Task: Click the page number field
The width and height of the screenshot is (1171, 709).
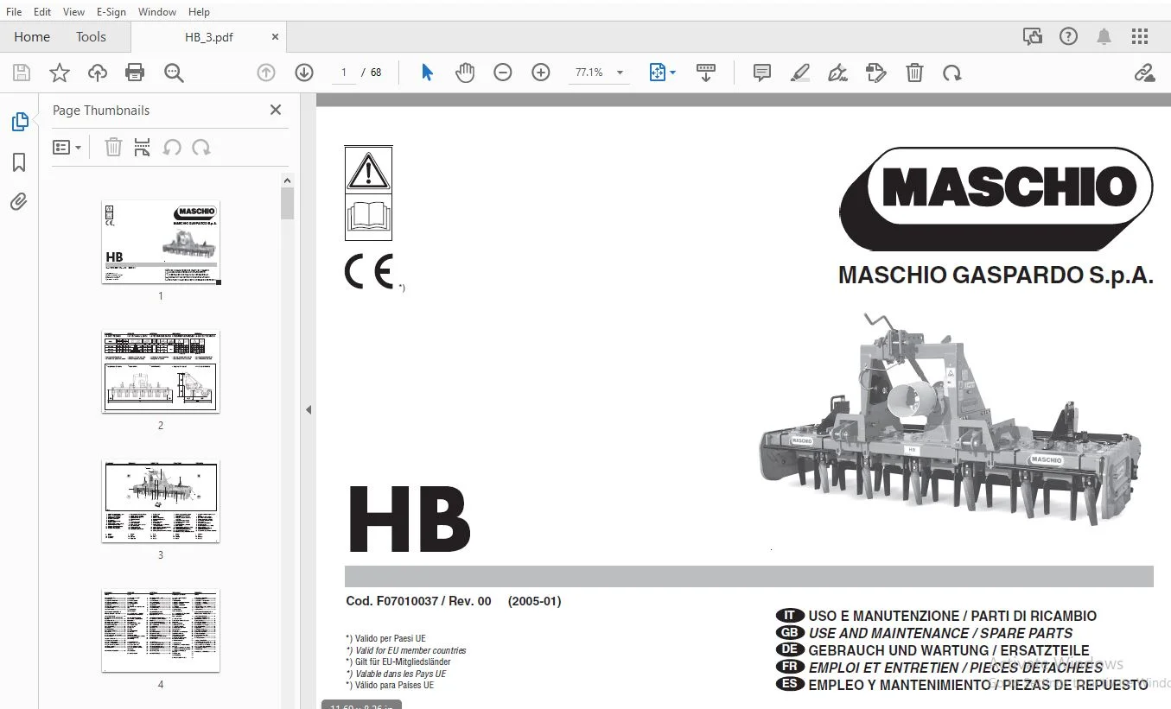Action: pyautogui.click(x=343, y=73)
